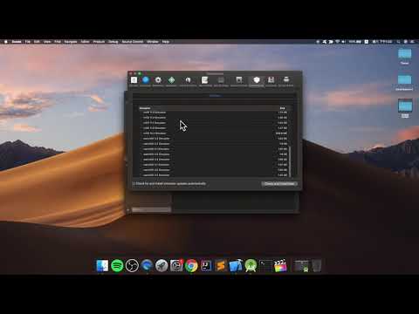Open Spotlight search in menu bar
Image resolution: width=419 pixels, height=314 pixels.
(398, 42)
